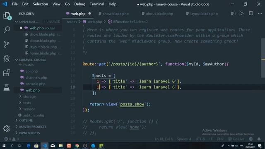The width and height of the screenshot is (265, 149).
Task: Open console.php in the file tree
Action: [35, 84]
